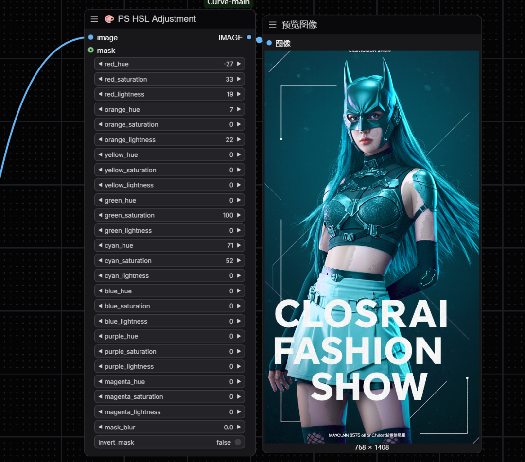The height and width of the screenshot is (462, 525).
Task: Click the green mask input port
Action: [91, 50]
